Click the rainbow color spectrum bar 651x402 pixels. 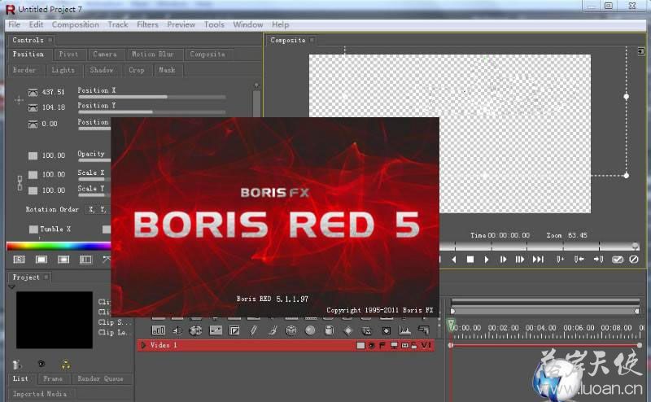[x=59, y=247]
